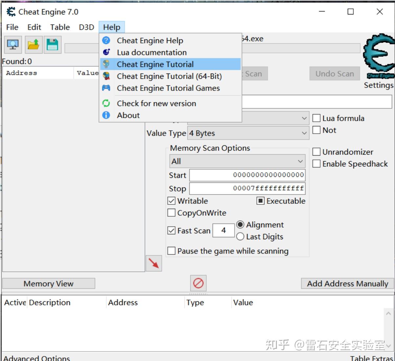Viewport: 395px width, 361px height.
Task: Click Add Address Manually button
Action: point(347,284)
